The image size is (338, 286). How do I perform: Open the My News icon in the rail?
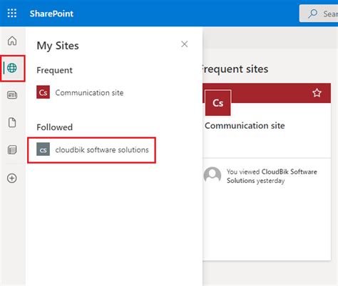pos(12,95)
